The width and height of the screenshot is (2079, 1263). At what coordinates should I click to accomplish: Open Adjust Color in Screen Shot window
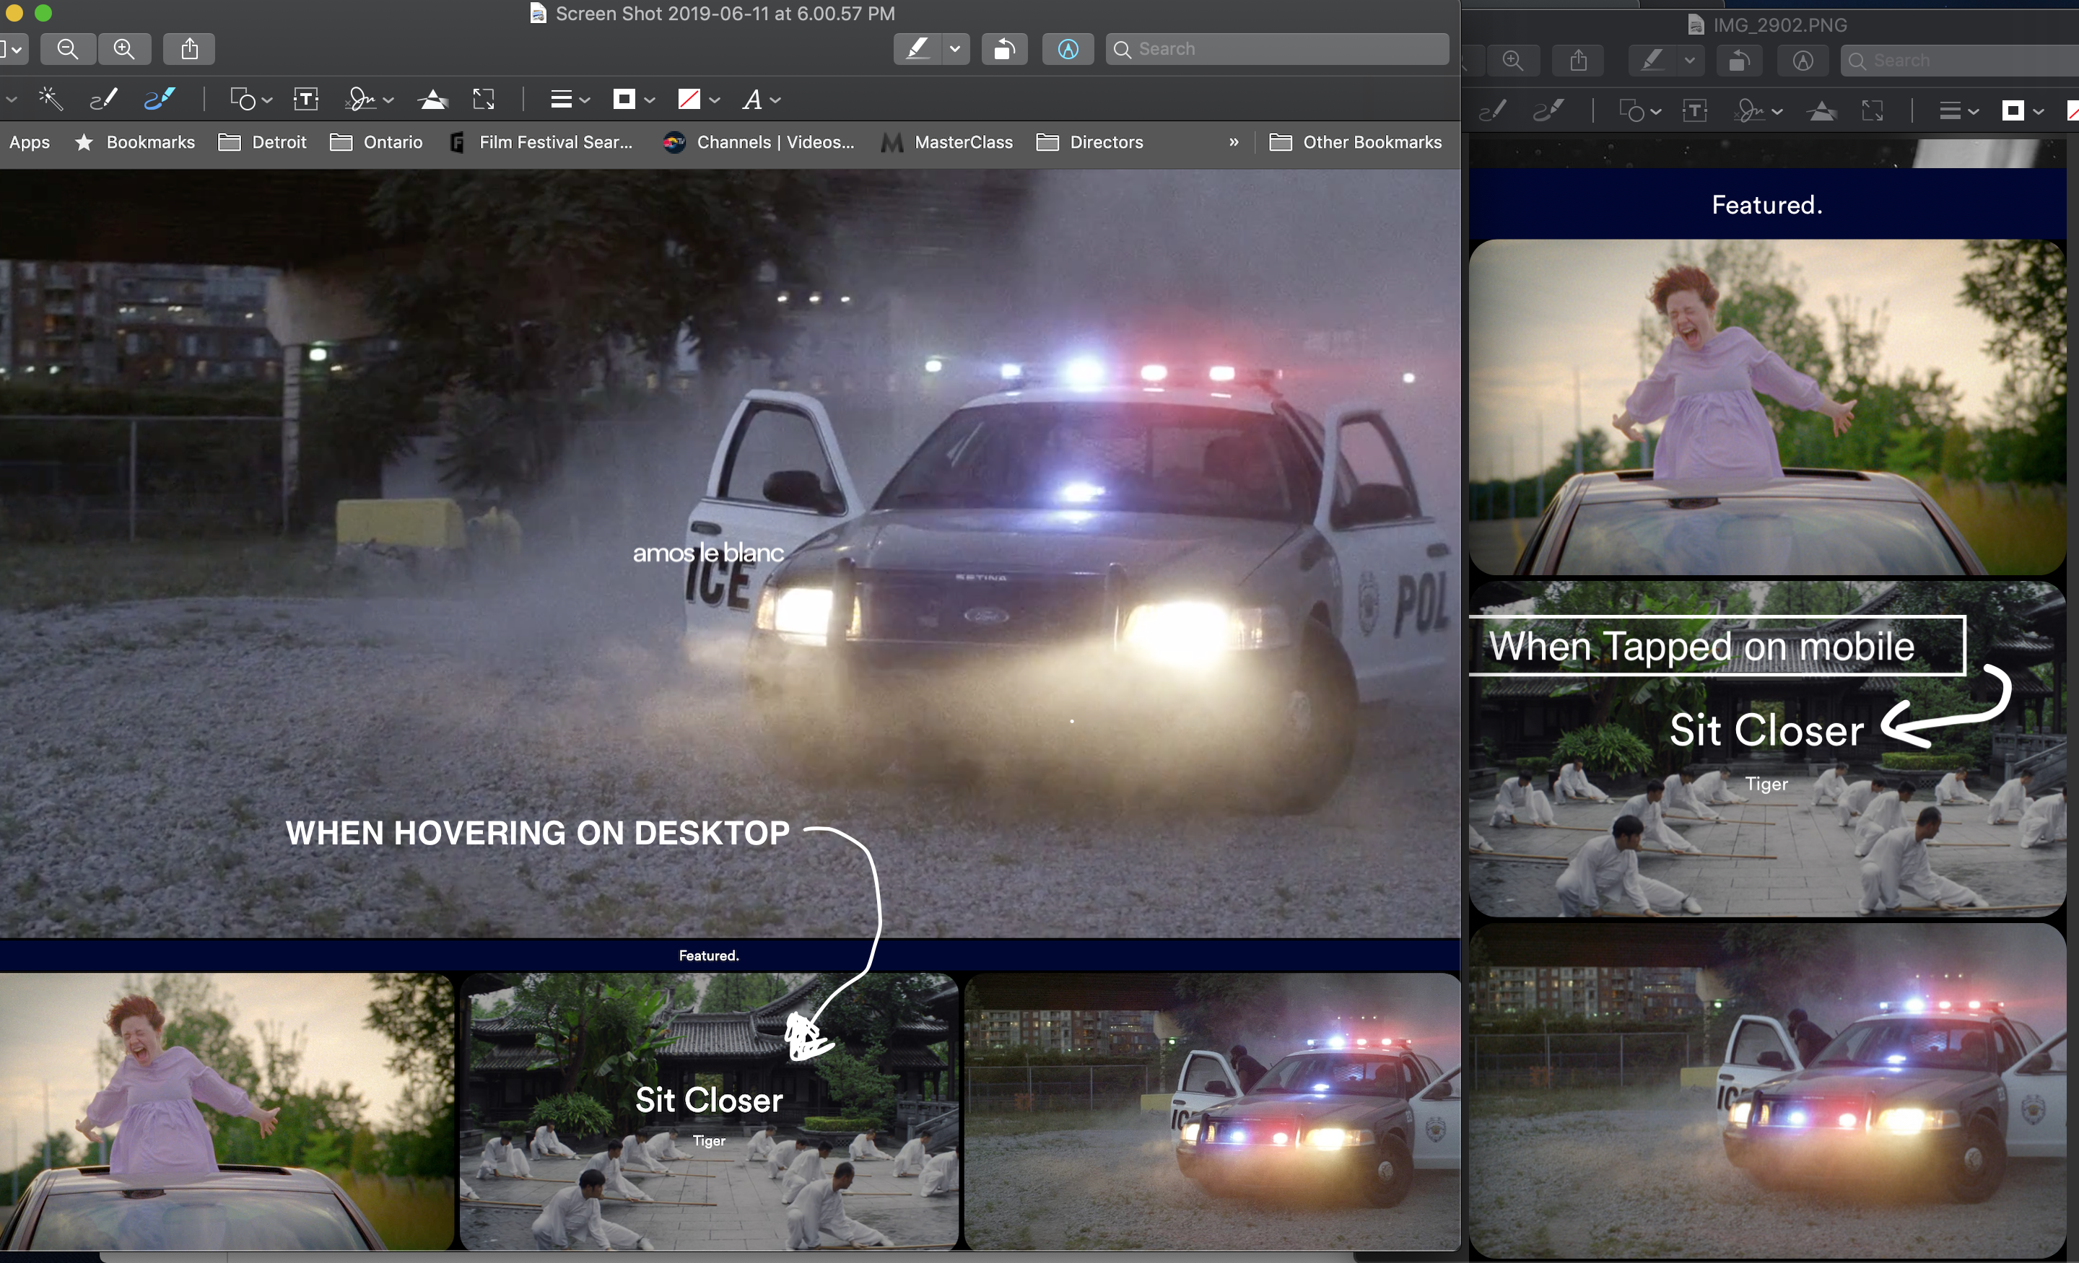click(433, 100)
